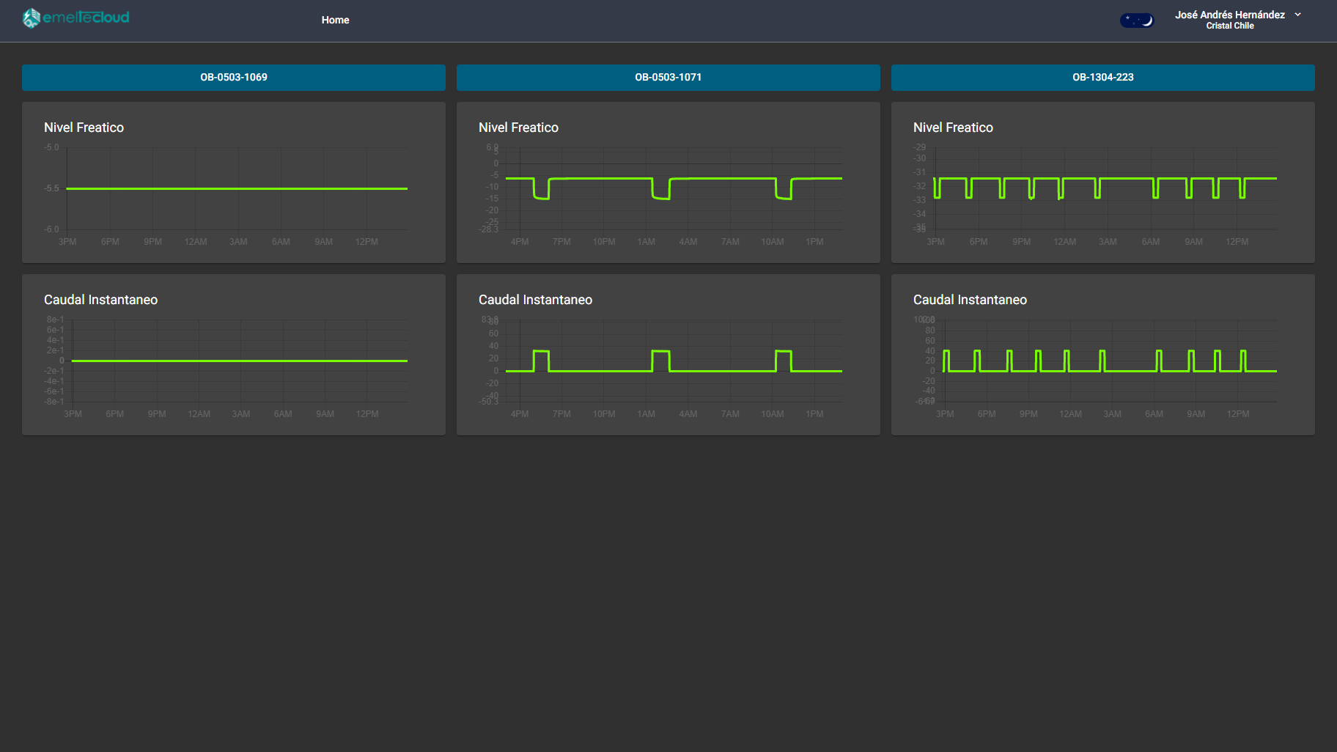The image size is (1337, 752).
Task: Toggle the dark mode moon switch
Action: (x=1136, y=21)
